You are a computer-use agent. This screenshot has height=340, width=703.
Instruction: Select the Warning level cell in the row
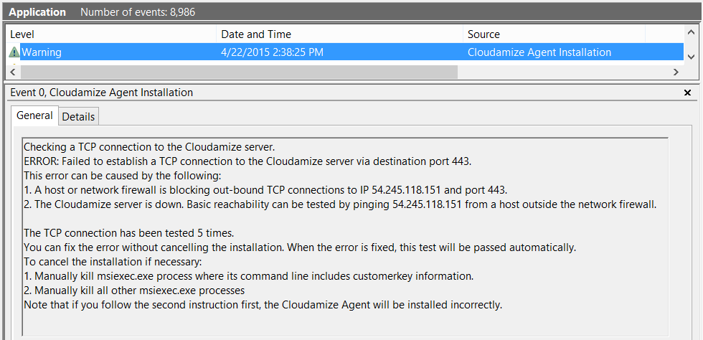[42, 52]
